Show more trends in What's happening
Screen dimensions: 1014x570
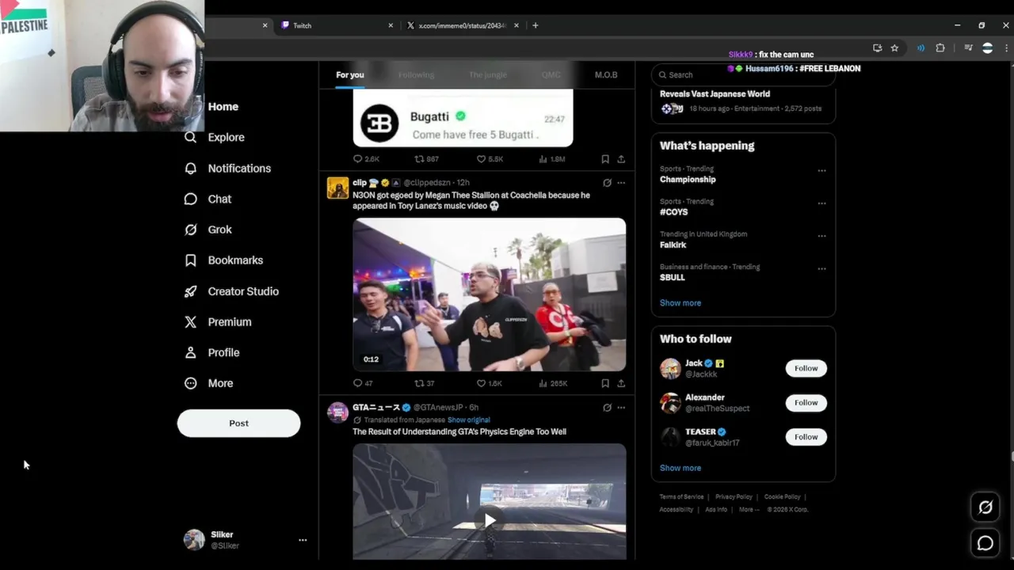(680, 303)
